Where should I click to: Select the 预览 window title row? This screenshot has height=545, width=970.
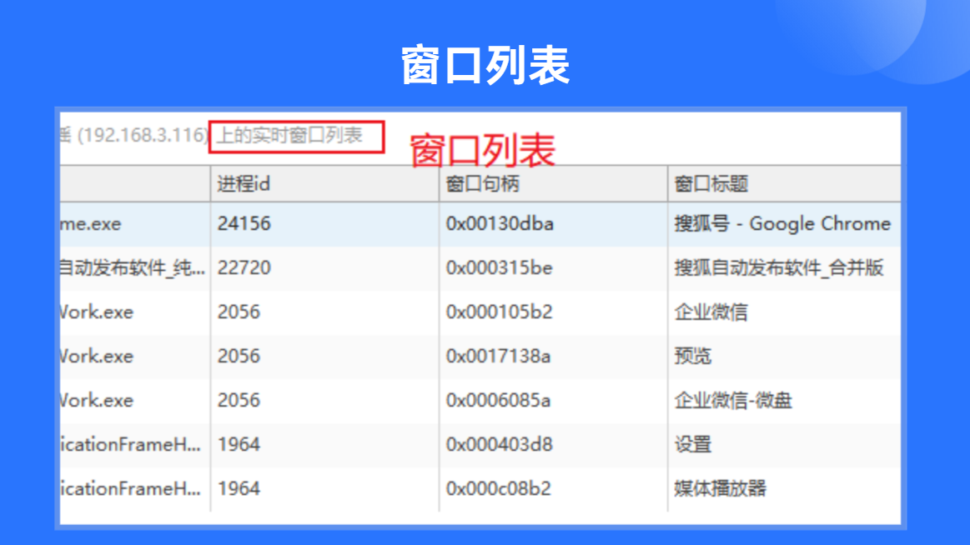coord(480,357)
